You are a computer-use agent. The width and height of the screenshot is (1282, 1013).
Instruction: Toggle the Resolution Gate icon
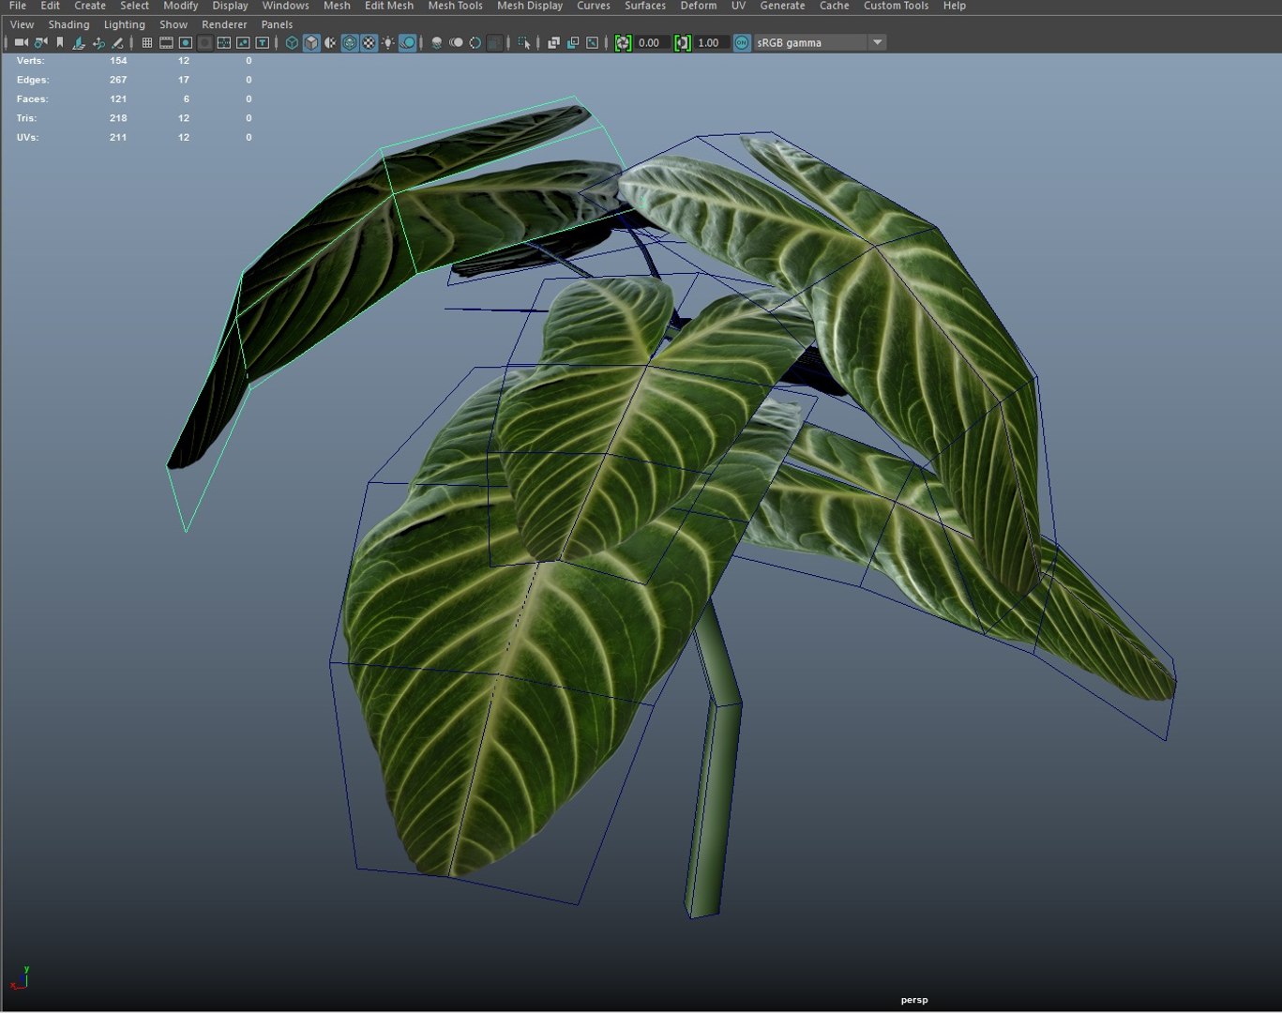186,42
